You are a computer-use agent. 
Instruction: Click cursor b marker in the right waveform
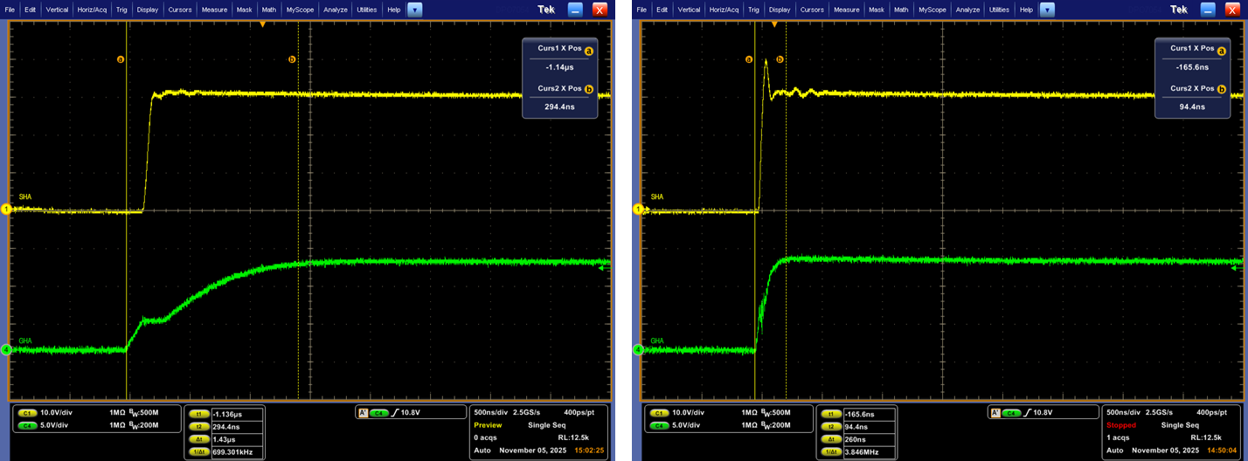pyautogui.click(x=780, y=59)
